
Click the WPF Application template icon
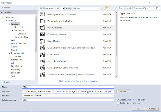[43, 28]
